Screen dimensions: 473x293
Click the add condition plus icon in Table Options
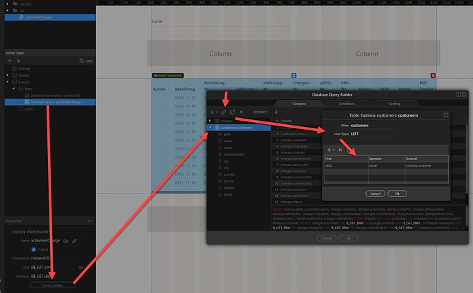point(329,149)
